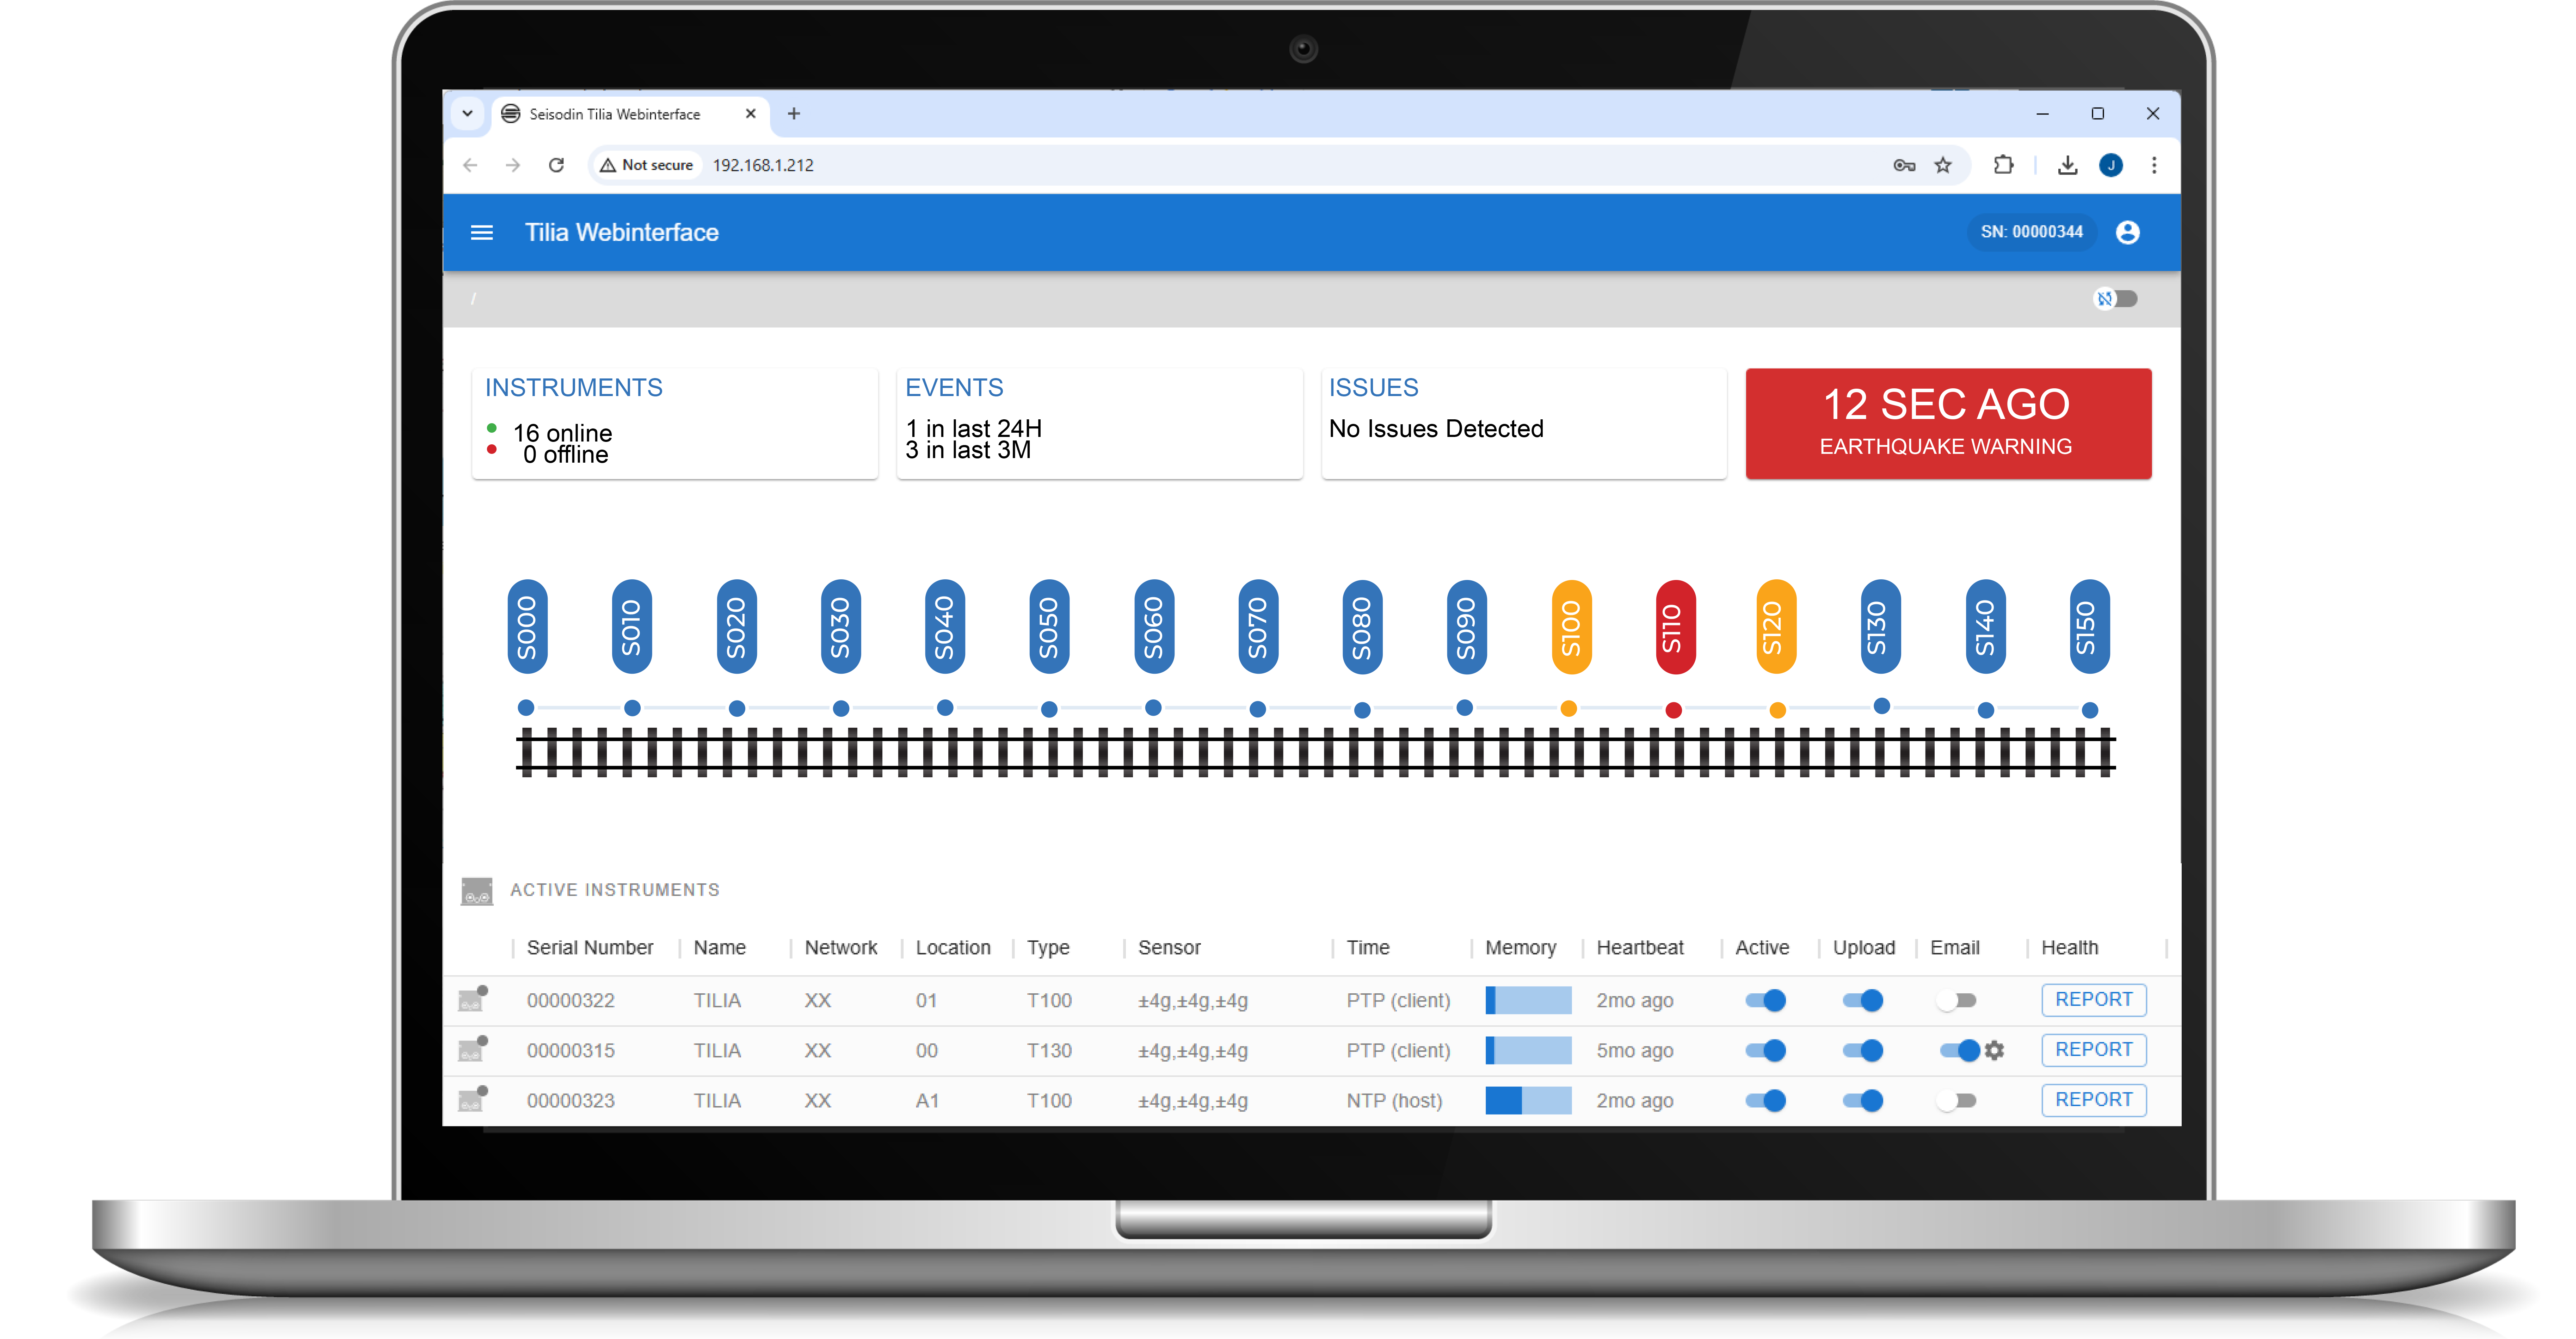
Task: Sort by the Heartbeat column
Action: (x=1640, y=947)
